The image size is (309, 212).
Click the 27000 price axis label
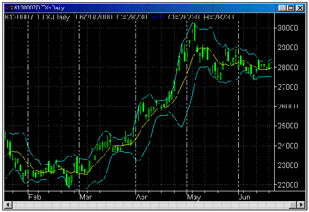(x=288, y=87)
